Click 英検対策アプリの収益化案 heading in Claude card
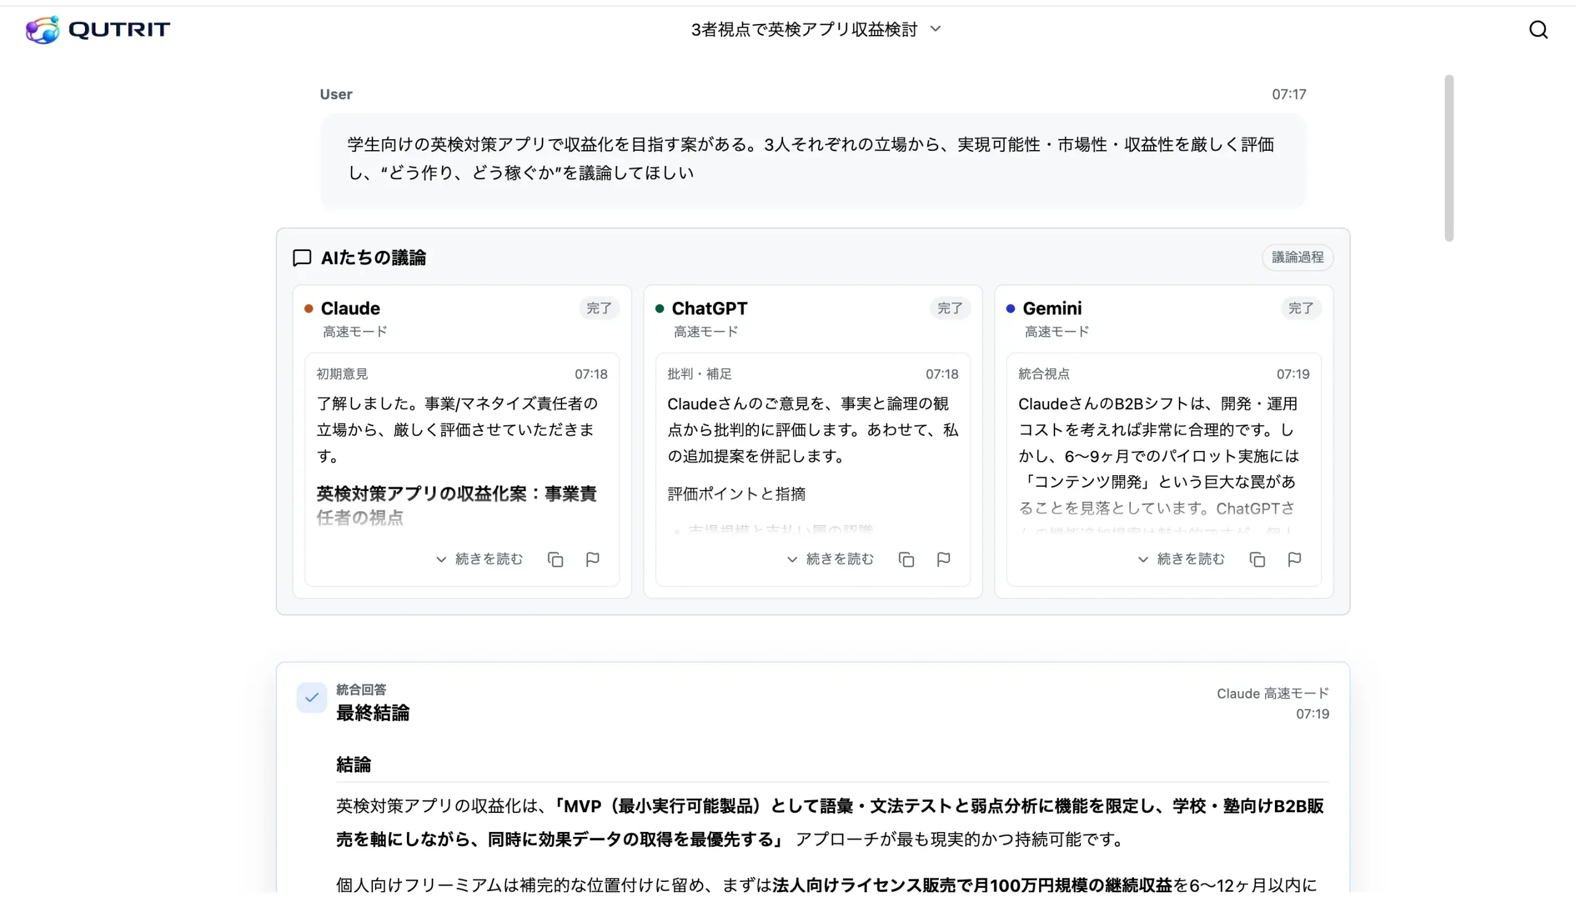Viewport: 1576px width, 912px height. pos(457,506)
